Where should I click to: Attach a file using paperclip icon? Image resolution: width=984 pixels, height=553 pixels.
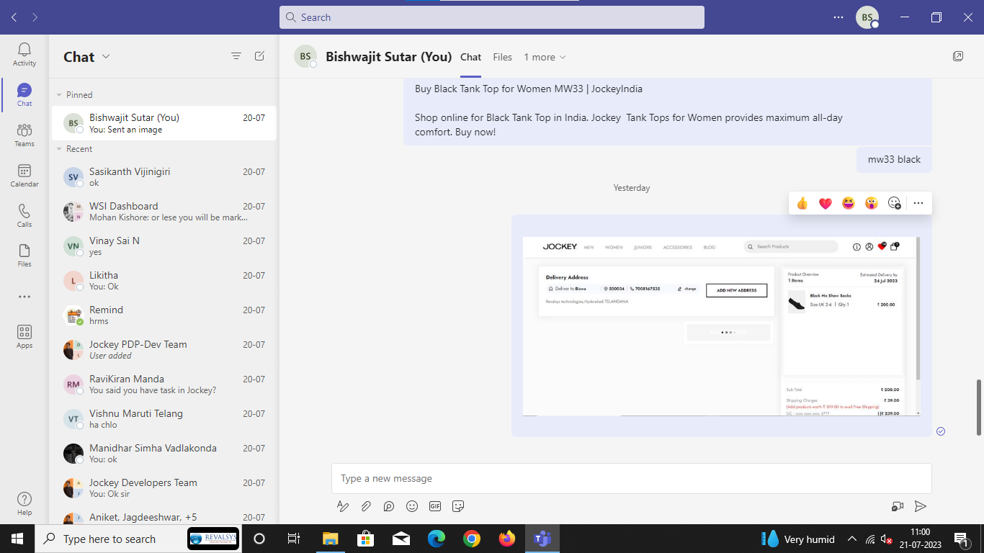(x=366, y=506)
